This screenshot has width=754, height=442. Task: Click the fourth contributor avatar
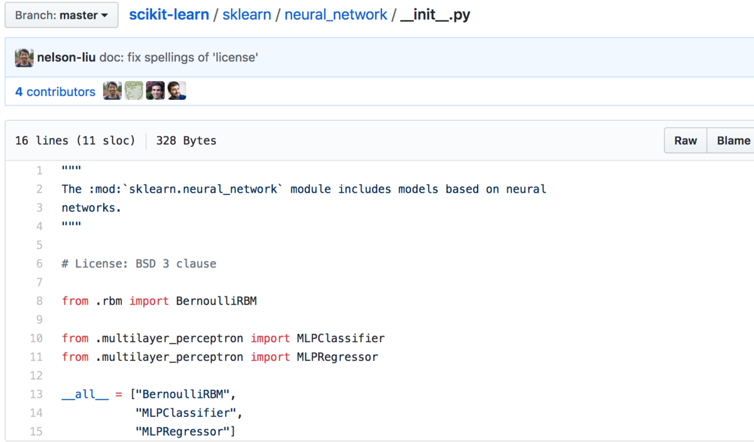176,90
